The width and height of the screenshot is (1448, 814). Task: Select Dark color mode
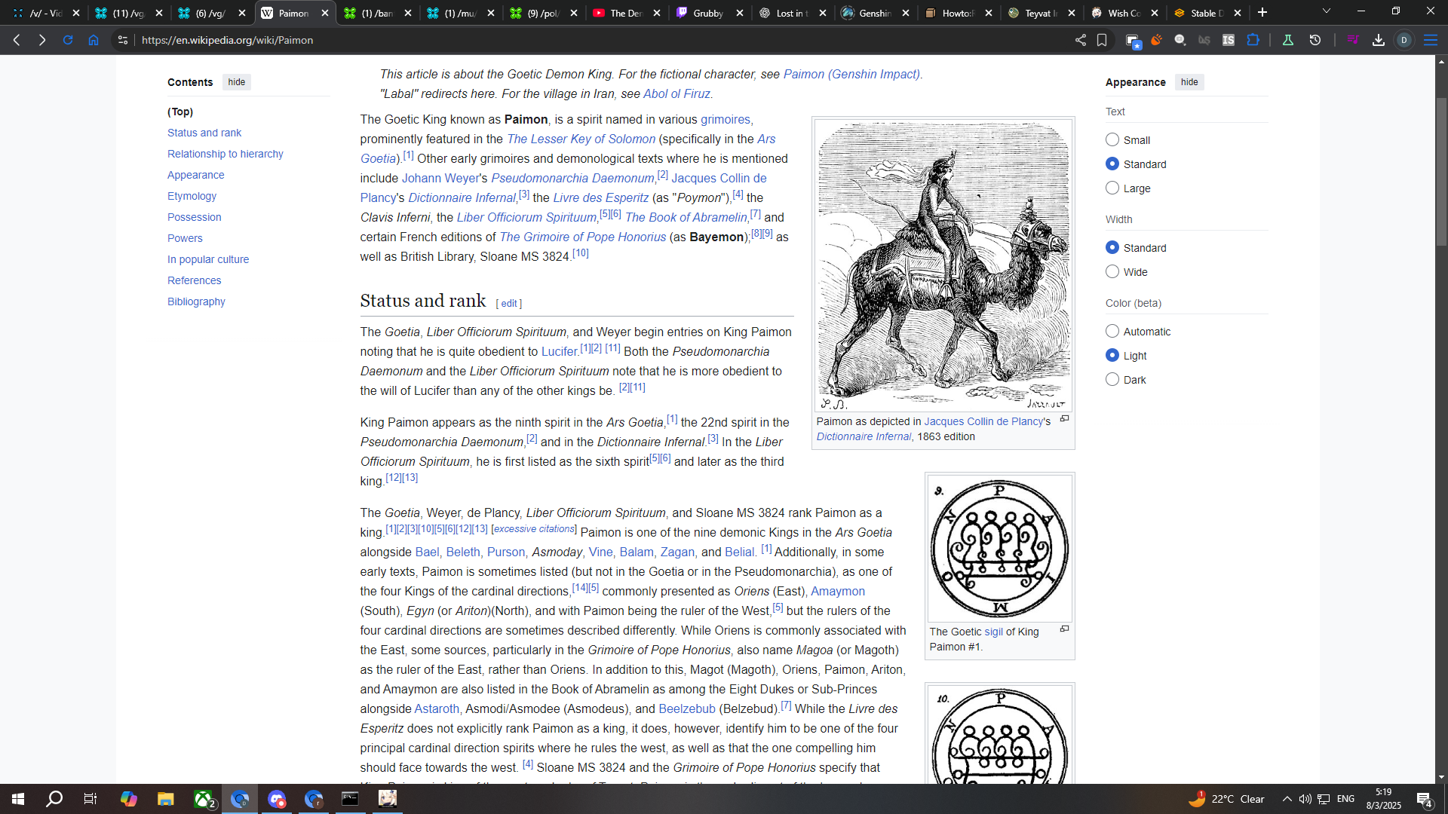click(1112, 380)
